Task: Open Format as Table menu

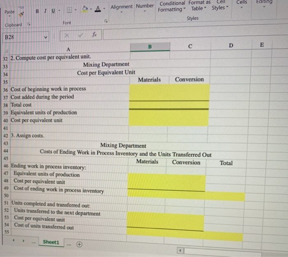Action: tap(199, 6)
